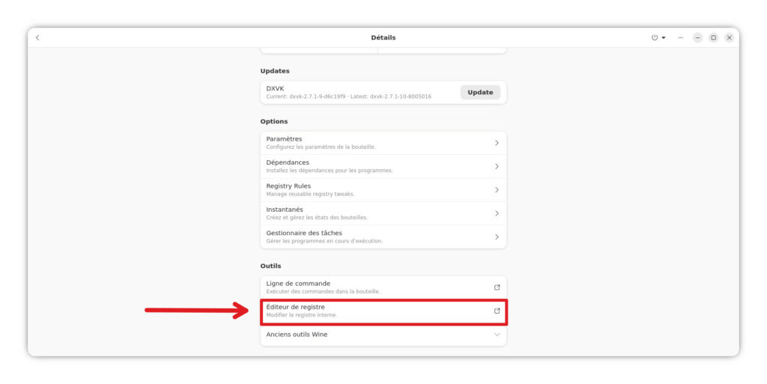Viewport: 767px width, 384px height.
Task: Expand Anciens outils Wine section
Action: [x=382, y=335]
